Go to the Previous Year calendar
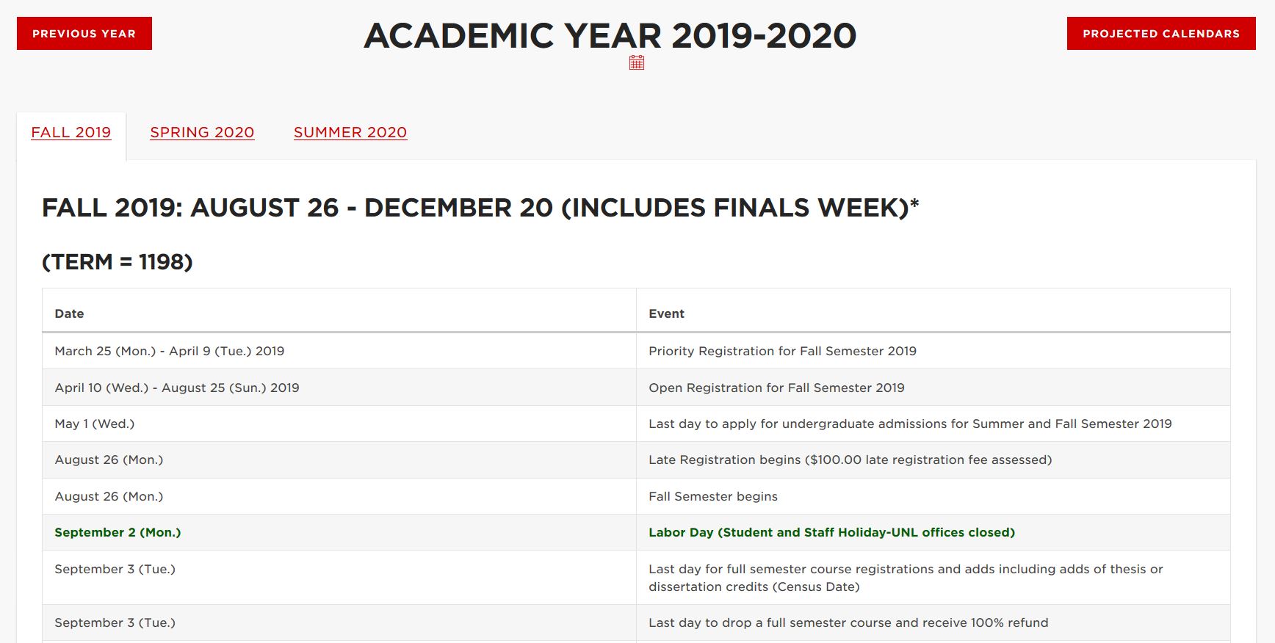The image size is (1275, 643). (84, 34)
